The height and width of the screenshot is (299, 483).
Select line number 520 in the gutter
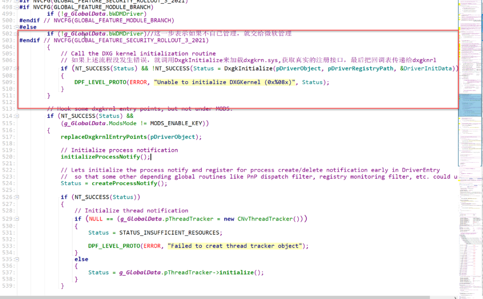point(8,157)
